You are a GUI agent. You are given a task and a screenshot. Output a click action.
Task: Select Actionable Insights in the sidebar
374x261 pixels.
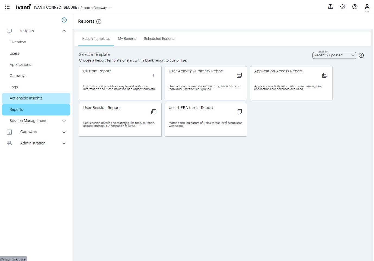pyautogui.click(x=26, y=98)
